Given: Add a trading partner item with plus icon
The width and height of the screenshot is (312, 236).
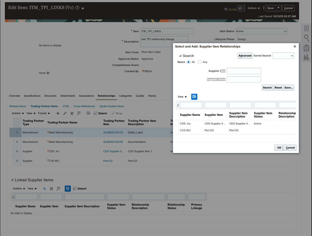Looking at the screenshot, I should click(58, 113).
